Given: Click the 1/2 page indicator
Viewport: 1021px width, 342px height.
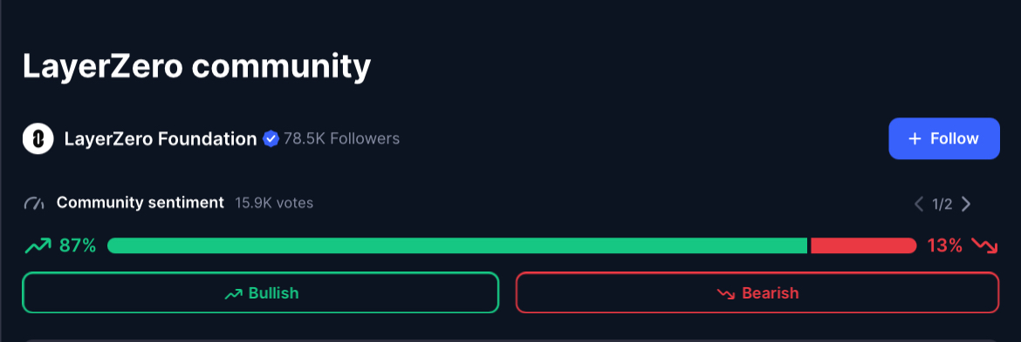Looking at the screenshot, I should coord(942,205).
